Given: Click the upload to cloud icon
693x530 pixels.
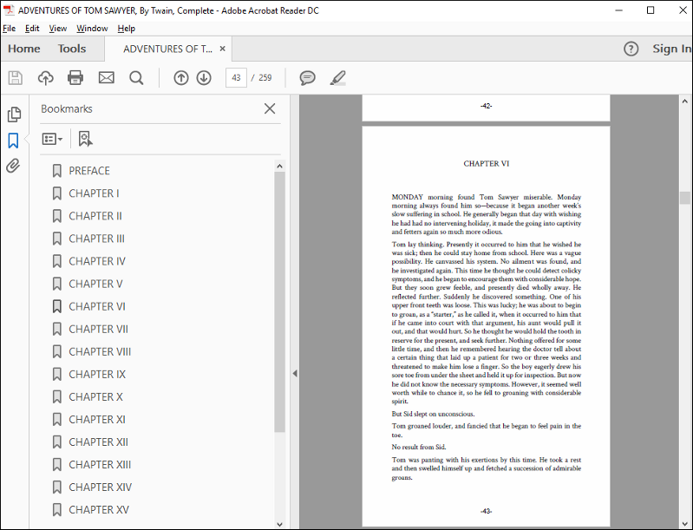Looking at the screenshot, I should click(45, 78).
